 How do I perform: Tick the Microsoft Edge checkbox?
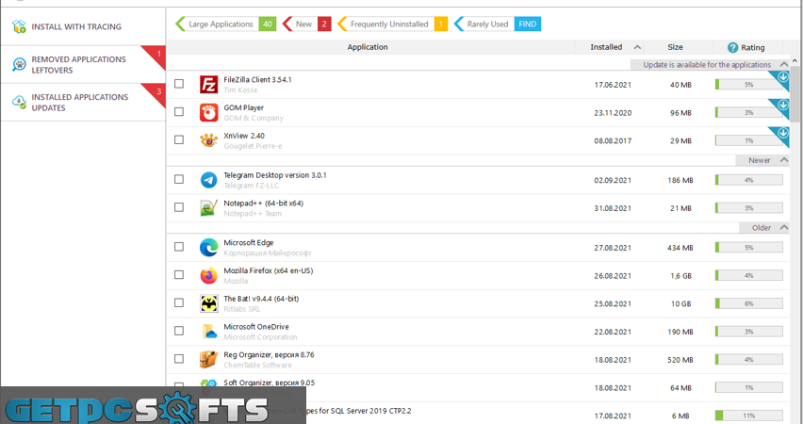pos(179,247)
